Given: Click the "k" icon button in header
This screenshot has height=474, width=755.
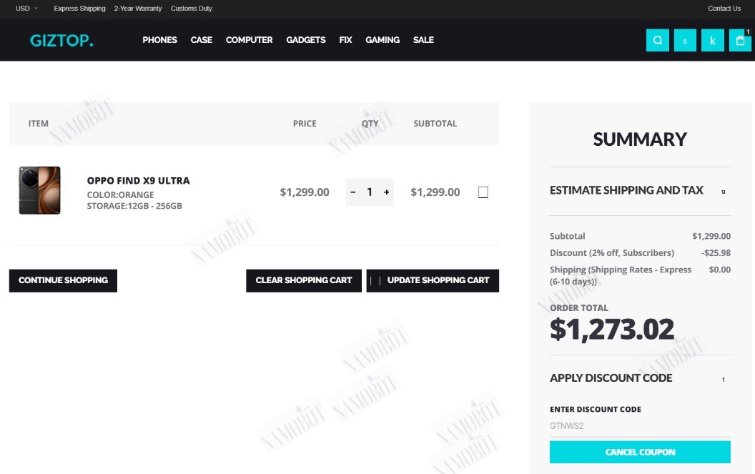Looking at the screenshot, I should [x=713, y=41].
